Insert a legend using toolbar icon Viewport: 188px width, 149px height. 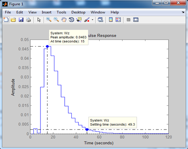click(x=118, y=20)
